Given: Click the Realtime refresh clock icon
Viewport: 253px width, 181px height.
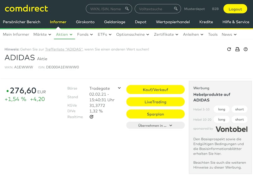Looking at the screenshot, I should point(91,117).
